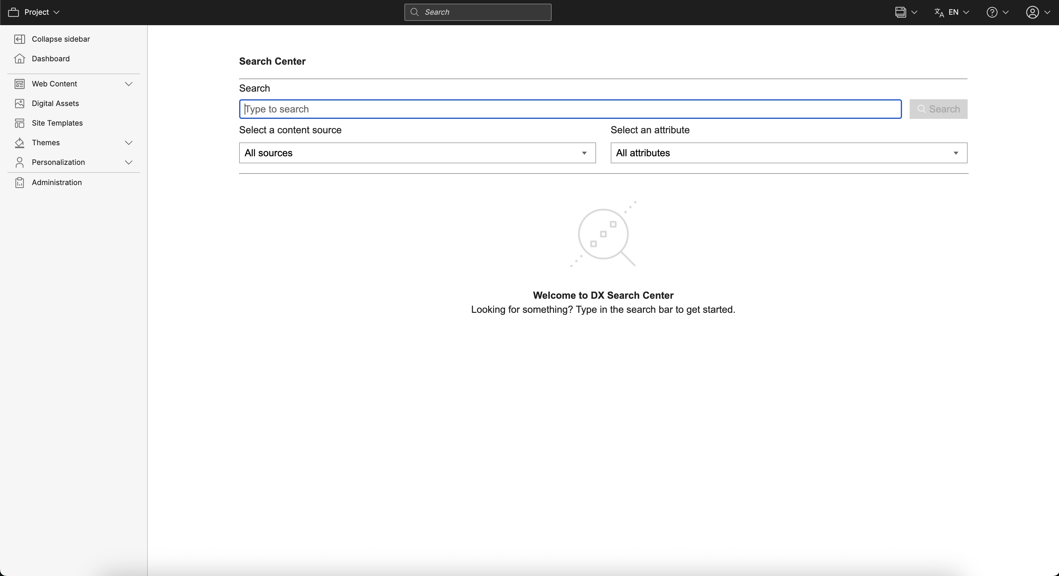Click the Web Content sidebar icon
The image size is (1059, 576).
(x=19, y=84)
